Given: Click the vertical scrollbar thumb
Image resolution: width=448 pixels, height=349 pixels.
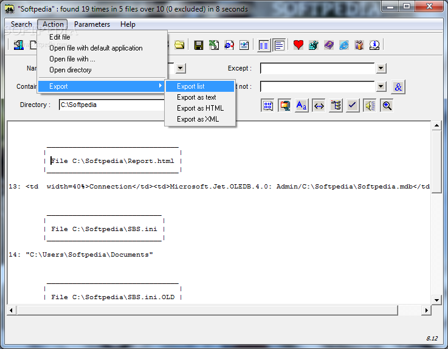Looking at the screenshot, I should 436,162.
